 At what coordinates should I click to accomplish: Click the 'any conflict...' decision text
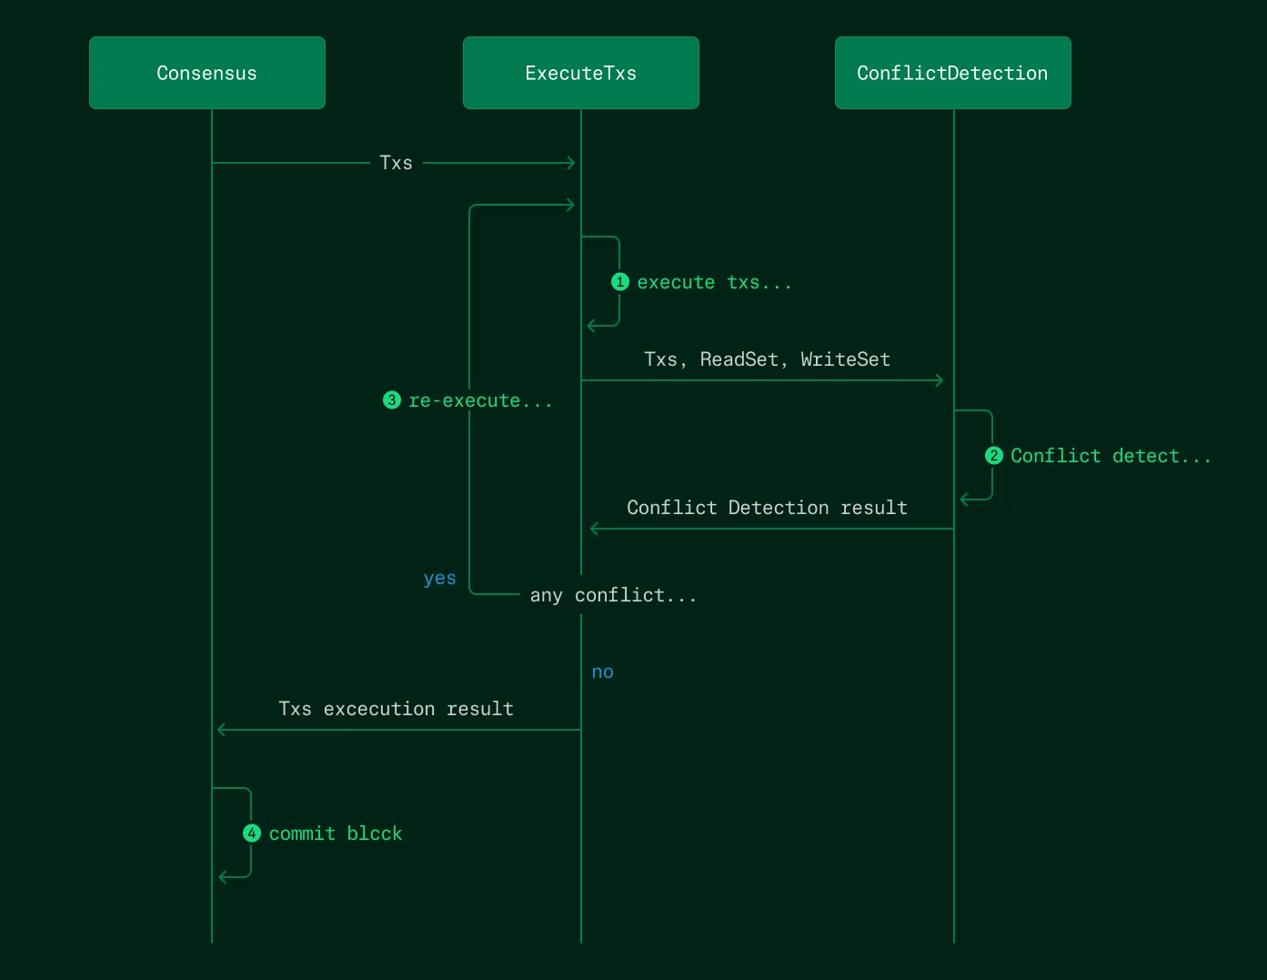(x=613, y=595)
